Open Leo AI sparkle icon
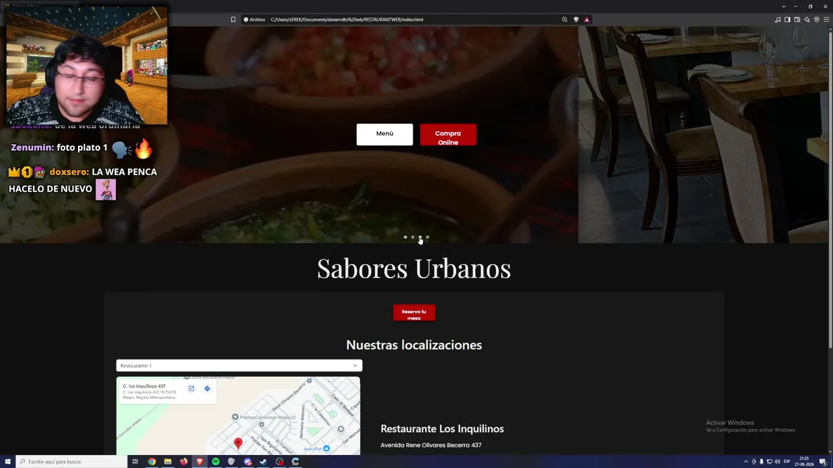The height and width of the screenshot is (468, 833). click(x=807, y=19)
